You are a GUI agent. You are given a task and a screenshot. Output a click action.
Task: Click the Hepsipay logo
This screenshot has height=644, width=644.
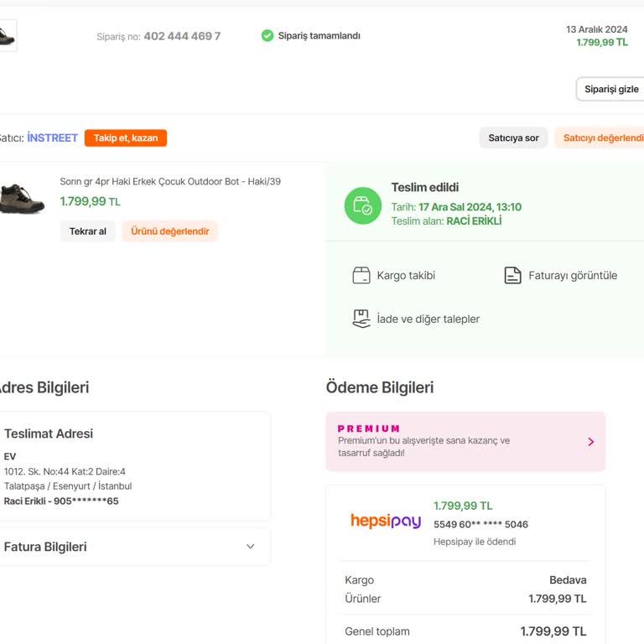pos(386,522)
